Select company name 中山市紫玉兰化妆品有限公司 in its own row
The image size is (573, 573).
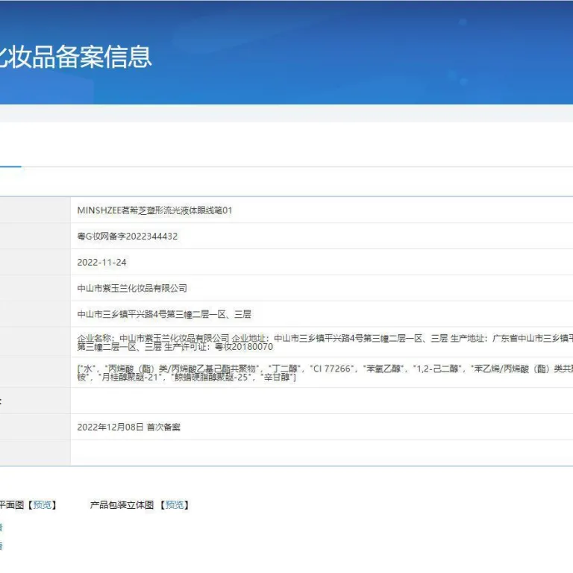tap(132, 288)
